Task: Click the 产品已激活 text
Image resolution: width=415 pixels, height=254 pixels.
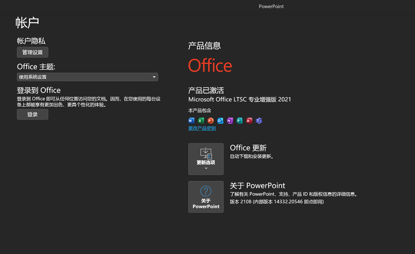Action: click(206, 91)
